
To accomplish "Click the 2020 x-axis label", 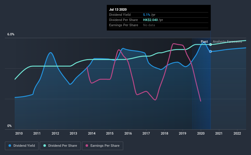I will [x=201, y=133].
